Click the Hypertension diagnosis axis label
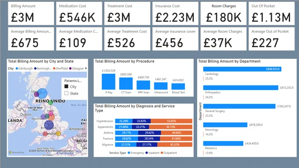Screen dimensions: 299x168 [x=105, y=121]
